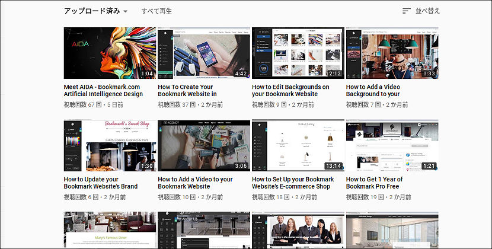The width and height of the screenshot is (492, 249).
Task: Click the sort icon beside 並べ替え
Action: click(x=406, y=11)
